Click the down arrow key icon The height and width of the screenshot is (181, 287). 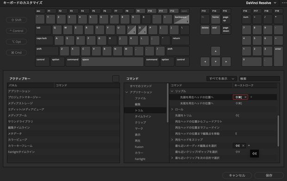click(x=216, y=62)
